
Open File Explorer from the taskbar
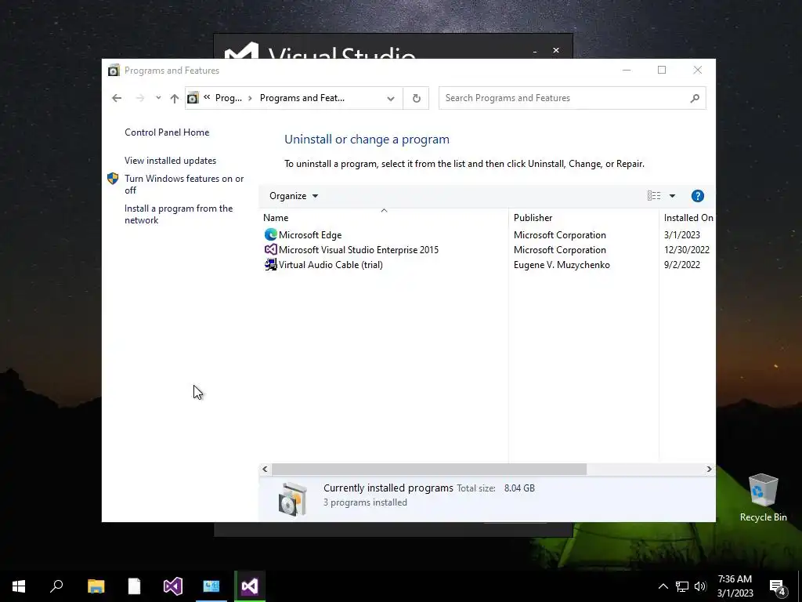[96, 586]
